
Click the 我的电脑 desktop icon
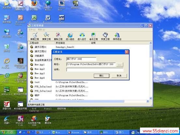click(x=7, y=19)
